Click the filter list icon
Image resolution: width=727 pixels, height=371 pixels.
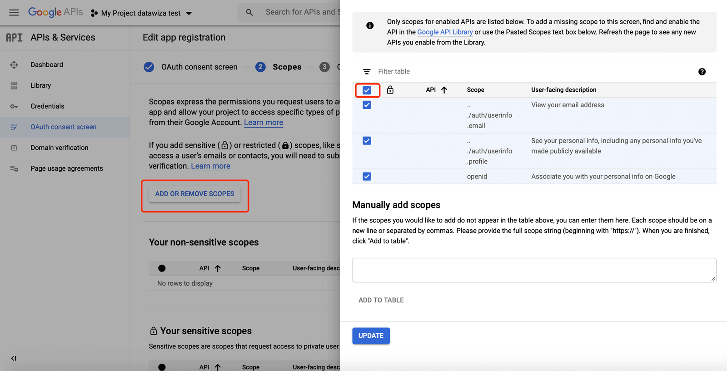click(367, 72)
